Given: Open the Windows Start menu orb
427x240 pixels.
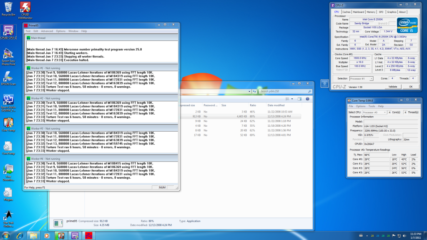Looking at the screenshot, I should (x=6, y=235).
